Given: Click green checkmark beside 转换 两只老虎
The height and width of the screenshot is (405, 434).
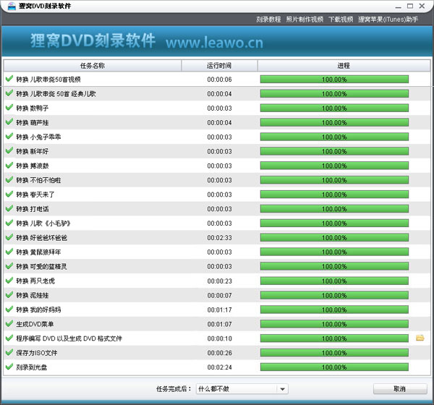Looking at the screenshot, I should 9,280.
